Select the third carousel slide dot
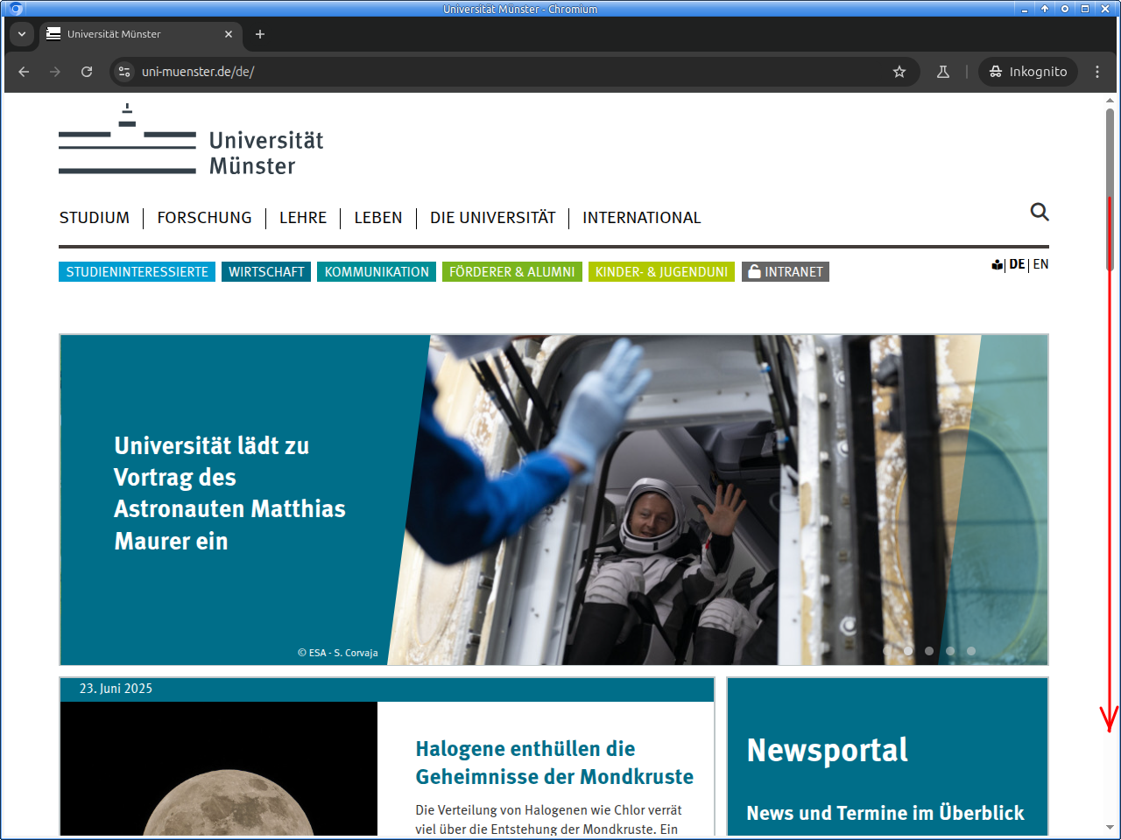The width and height of the screenshot is (1121, 840). [x=929, y=651]
